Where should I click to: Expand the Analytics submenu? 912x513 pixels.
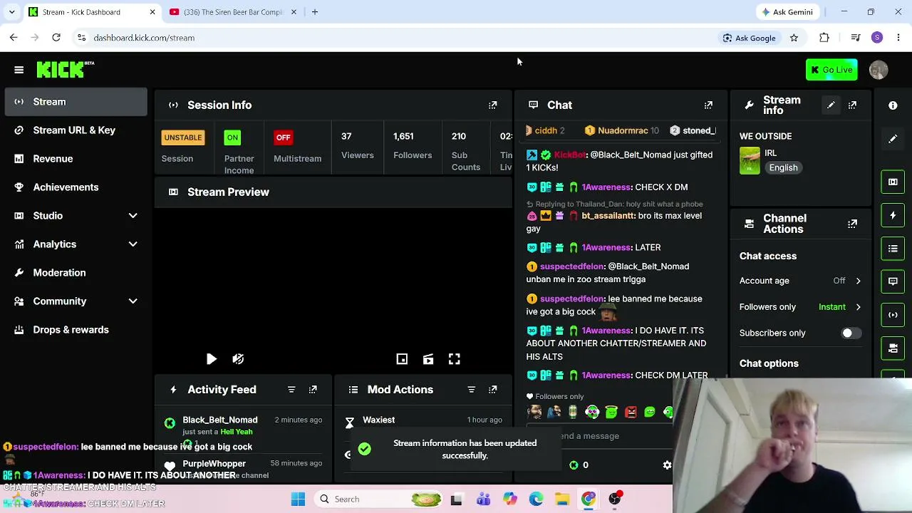click(x=76, y=244)
